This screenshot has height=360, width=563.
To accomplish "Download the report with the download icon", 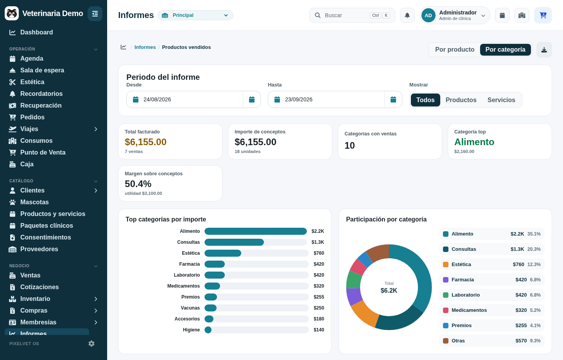I will coord(544,50).
